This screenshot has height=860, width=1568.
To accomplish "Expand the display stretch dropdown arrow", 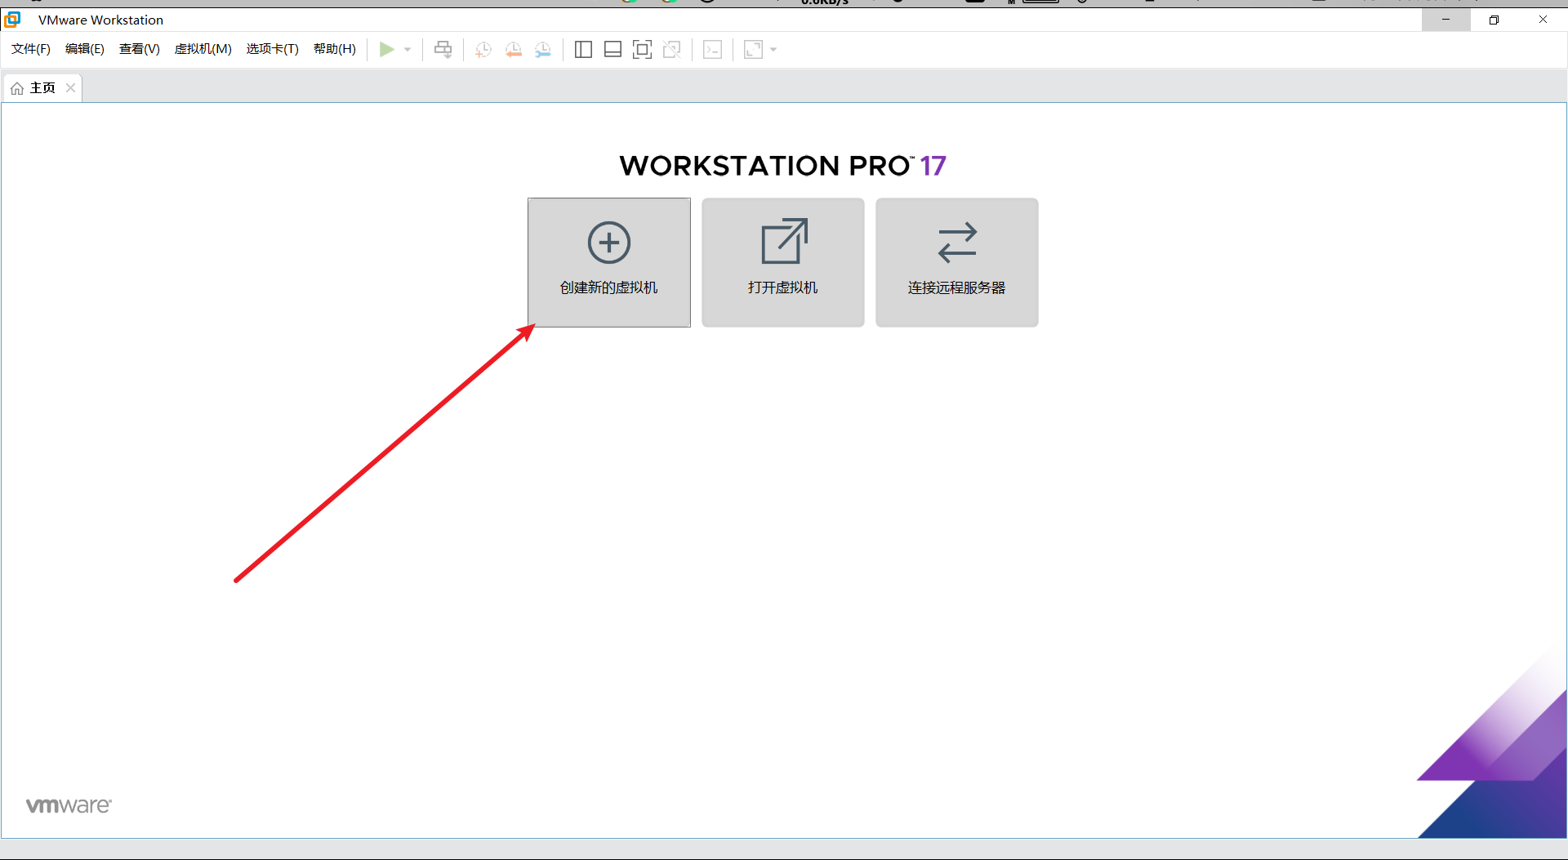I will click(x=773, y=50).
